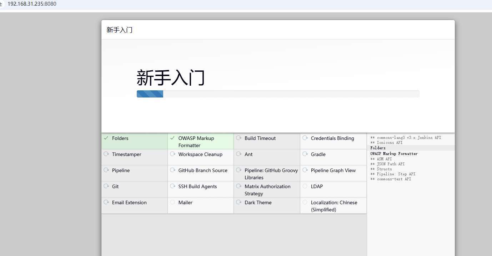Click the GitHub Branch Source plugin name
The image size is (492, 256).
[x=203, y=170]
